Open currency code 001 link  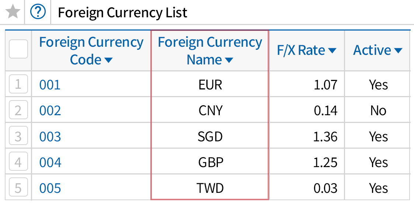click(50, 85)
